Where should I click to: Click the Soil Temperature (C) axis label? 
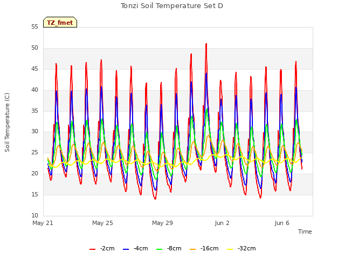coord(7,122)
